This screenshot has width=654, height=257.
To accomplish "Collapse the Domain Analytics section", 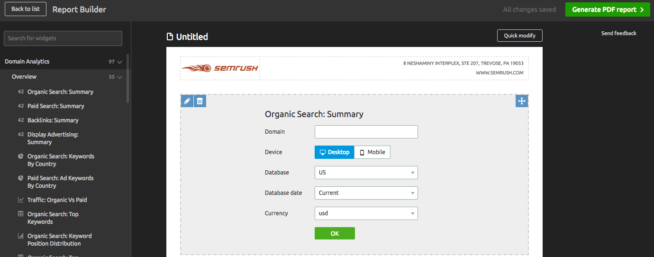I will tap(119, 62).
